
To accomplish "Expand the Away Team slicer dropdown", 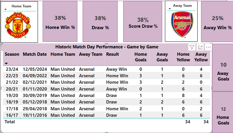I will tap(170, 9).
